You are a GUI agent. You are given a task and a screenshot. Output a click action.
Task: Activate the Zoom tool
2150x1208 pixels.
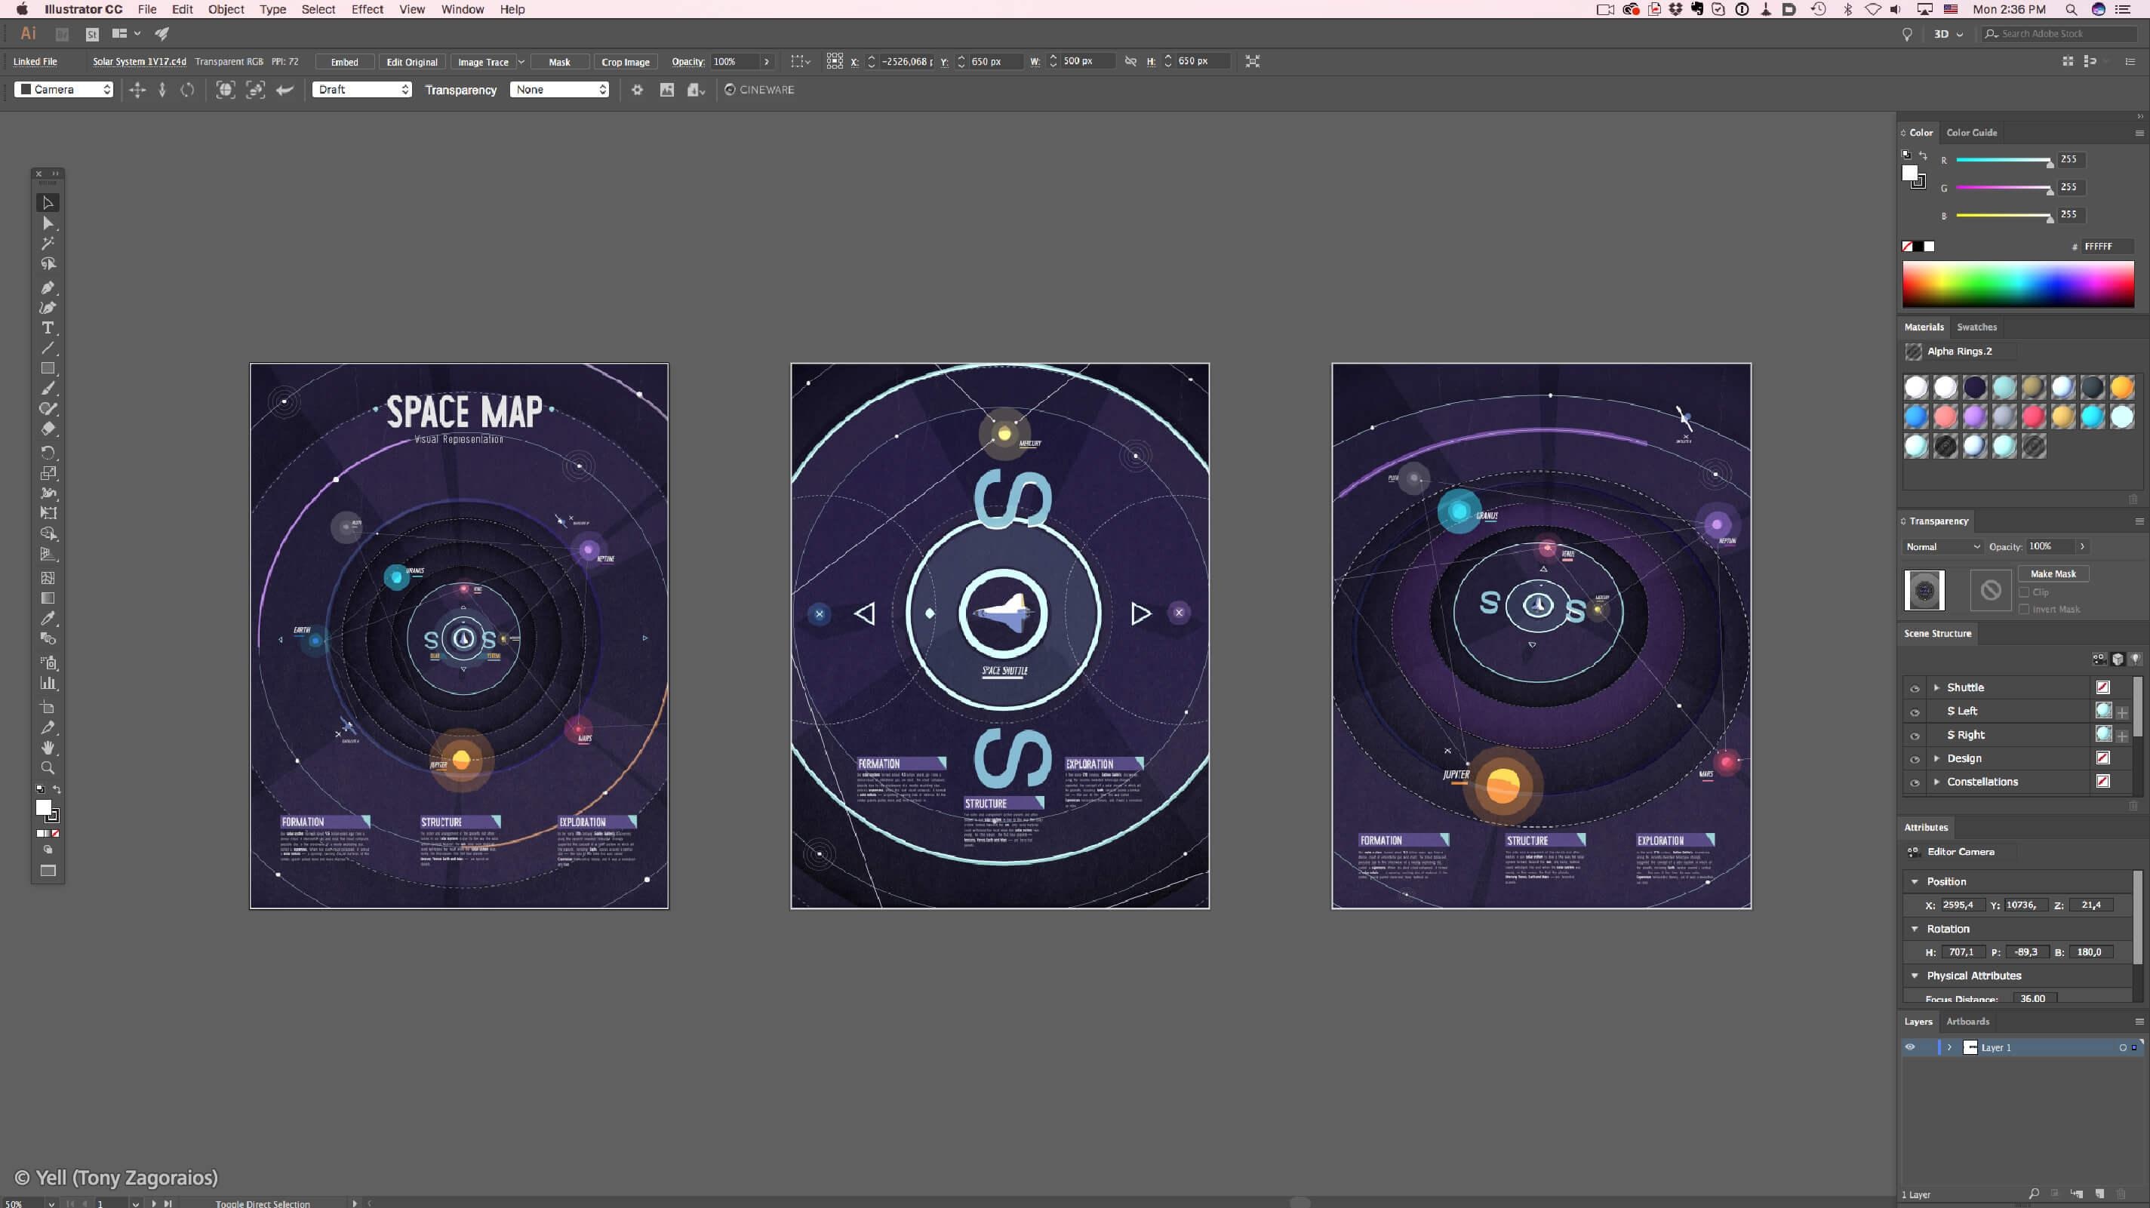(48, 767)
